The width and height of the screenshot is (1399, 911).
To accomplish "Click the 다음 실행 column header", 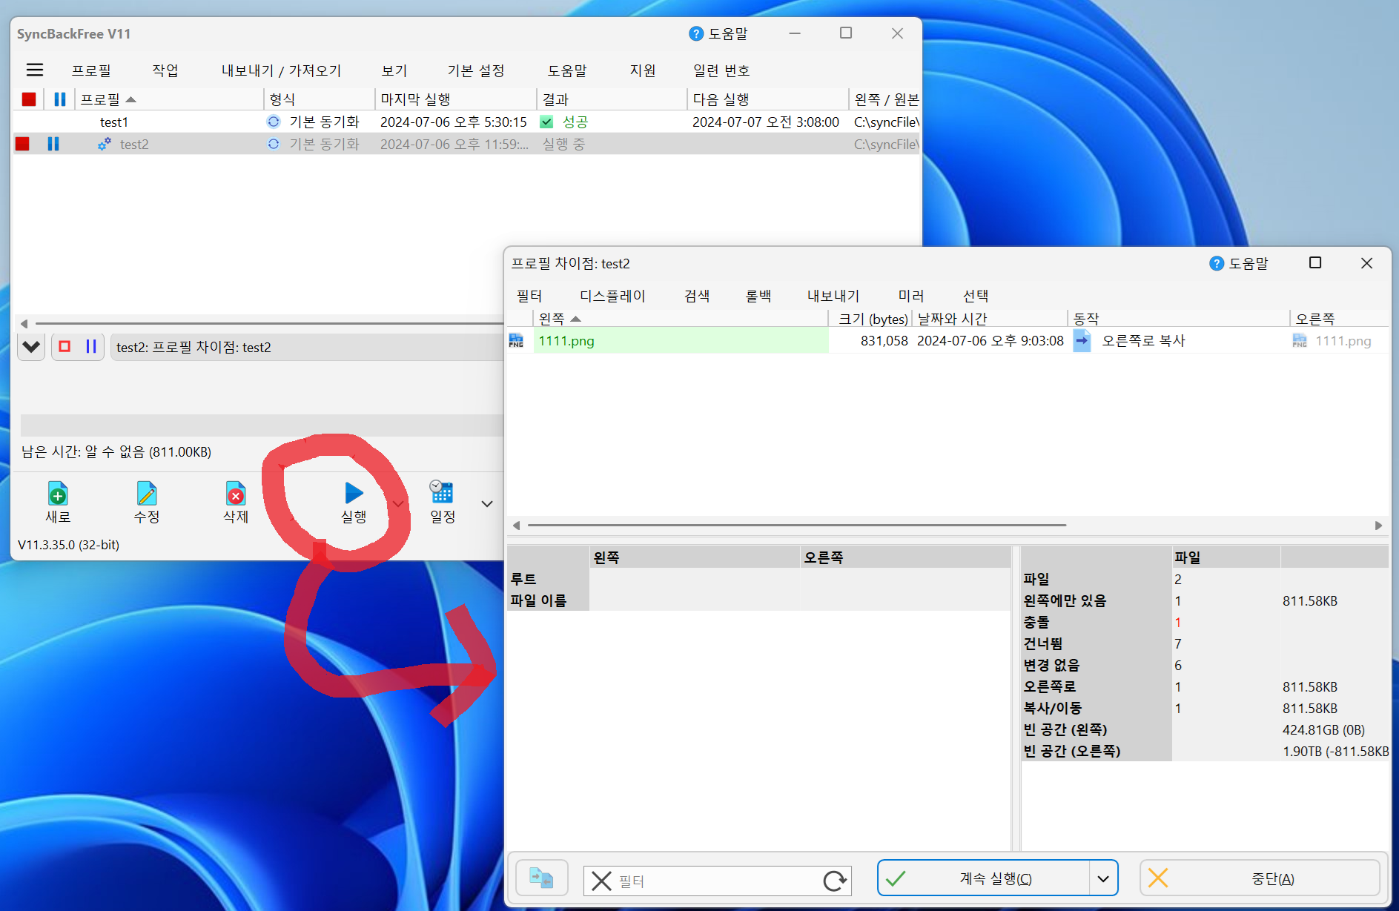I will click(x=767, y=99).
